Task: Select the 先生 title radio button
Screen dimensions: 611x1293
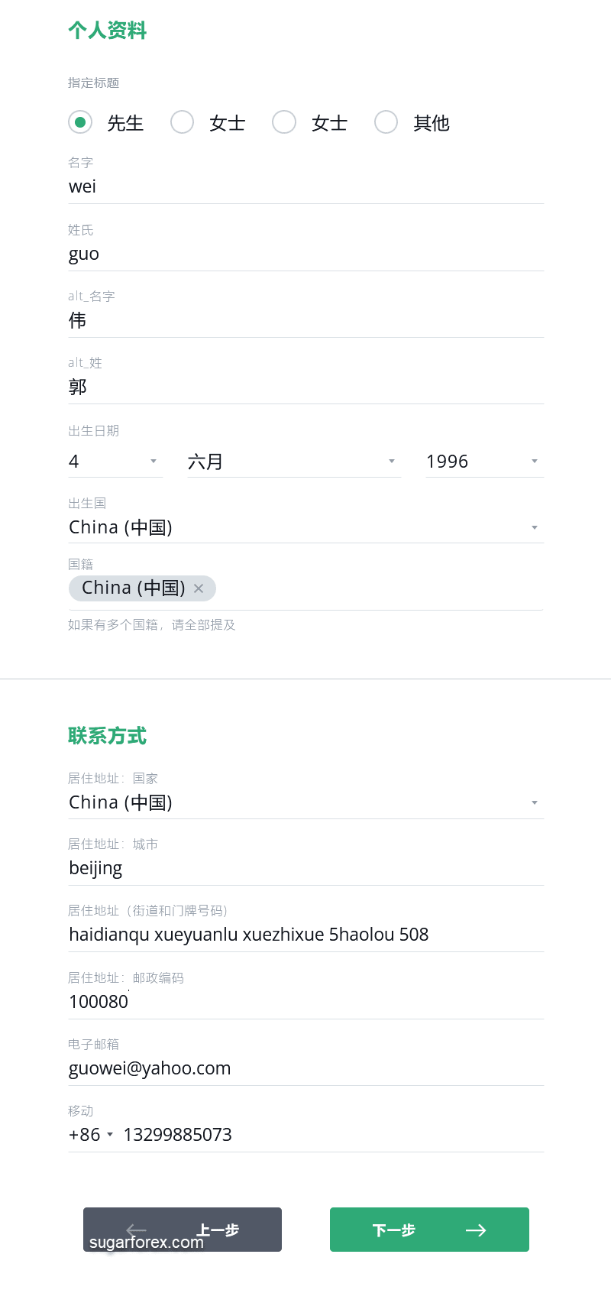Action: click(x=80, y=122)
